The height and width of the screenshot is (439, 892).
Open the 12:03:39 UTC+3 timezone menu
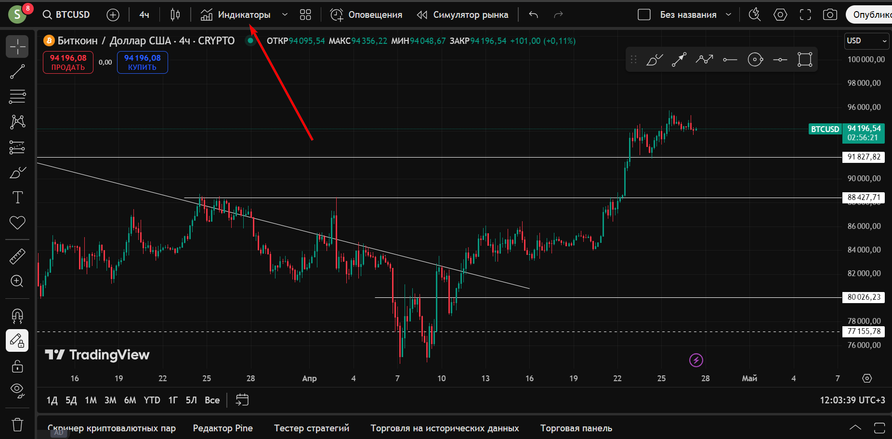pos(853,400)
